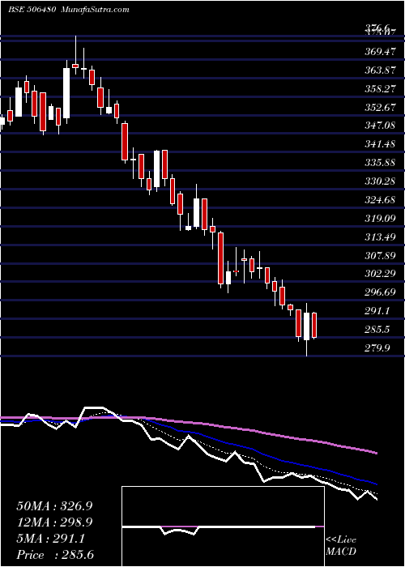Click the 285.5 price axis label
This screenshot has height=567, width=405.
[377, 330]
